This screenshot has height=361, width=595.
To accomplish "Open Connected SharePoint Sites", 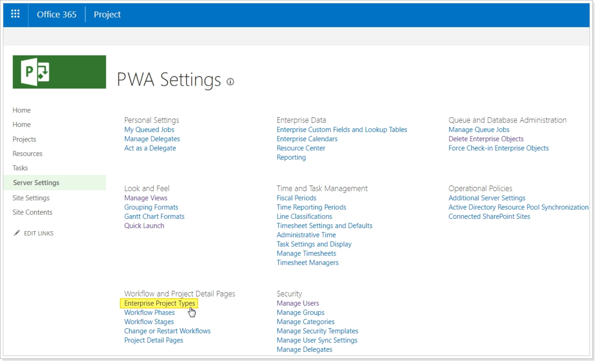I will pyautogui.click(x=489, y=217).
